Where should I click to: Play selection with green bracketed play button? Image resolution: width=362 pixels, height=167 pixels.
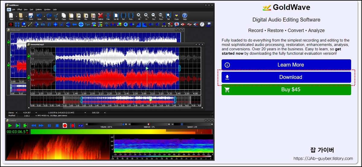pyautogui.click(x=18, y=125)
